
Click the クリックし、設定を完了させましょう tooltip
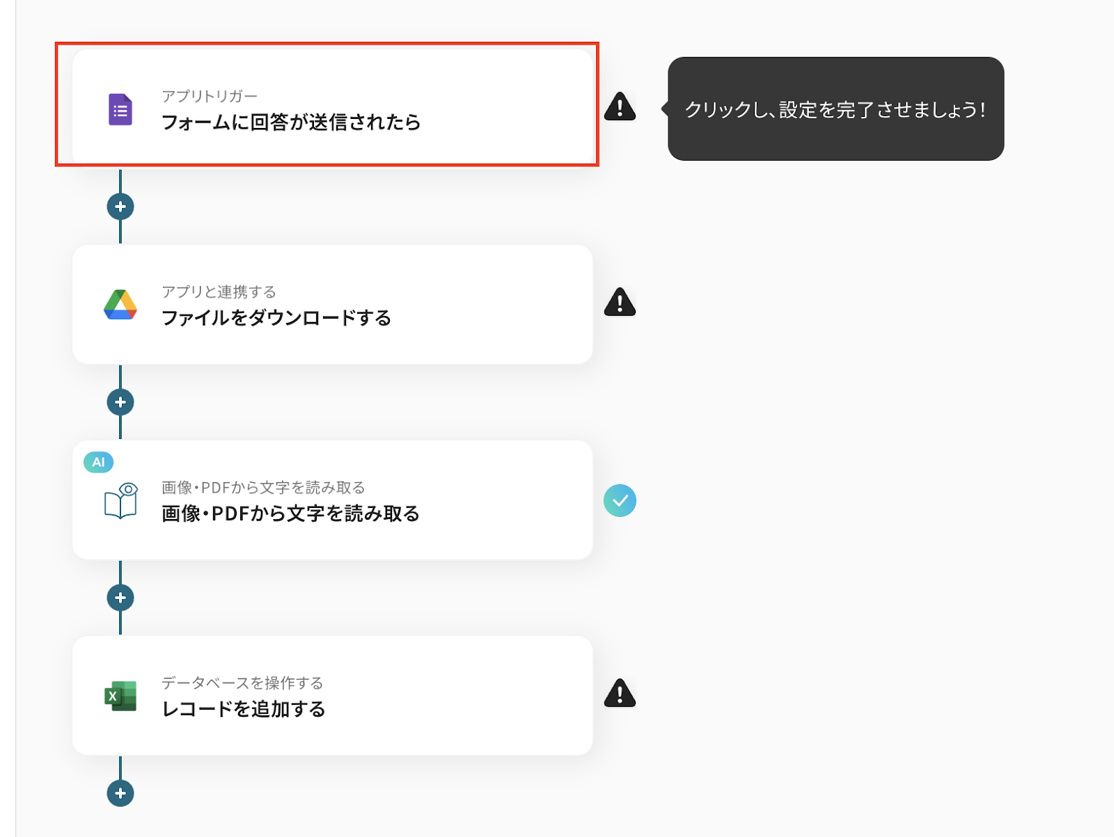[835, 109]
